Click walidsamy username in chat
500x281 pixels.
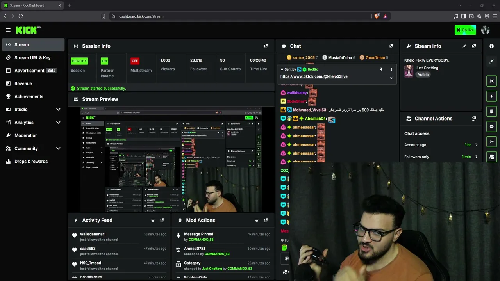coord(296,93)
